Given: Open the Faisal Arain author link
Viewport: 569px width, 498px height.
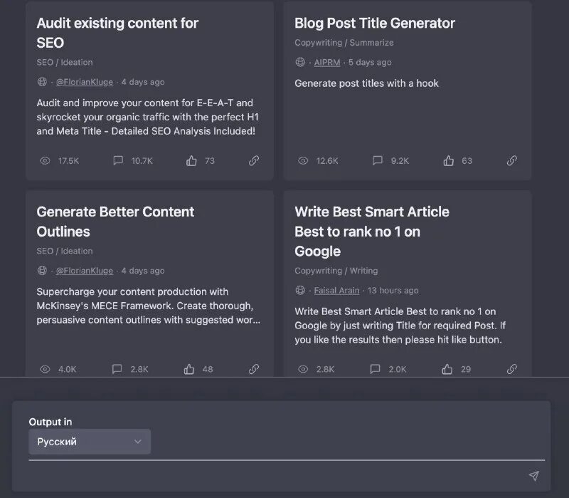Looking at the screenshot, I should point(337,290).
